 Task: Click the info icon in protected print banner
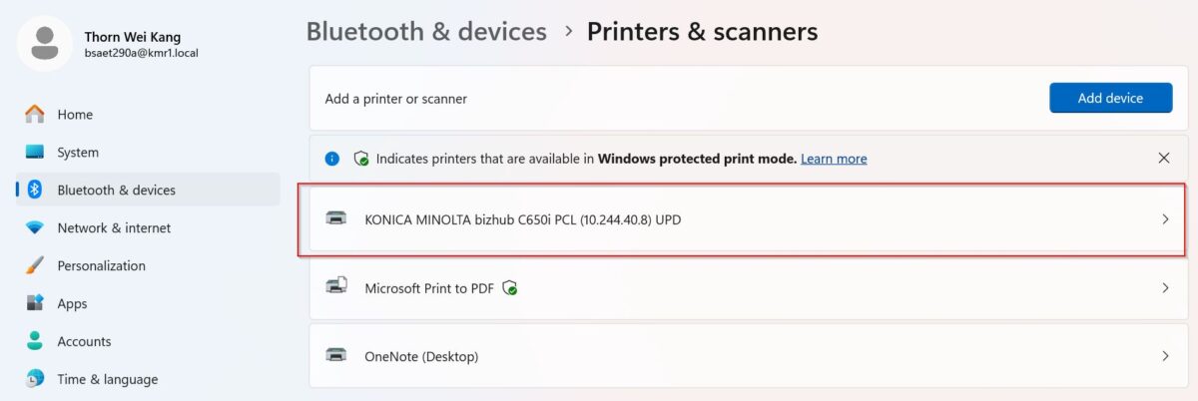point(333,159)
